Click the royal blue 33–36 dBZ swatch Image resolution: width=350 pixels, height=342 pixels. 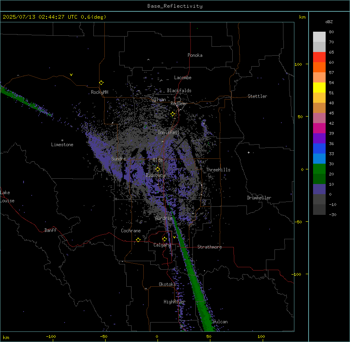319,148
